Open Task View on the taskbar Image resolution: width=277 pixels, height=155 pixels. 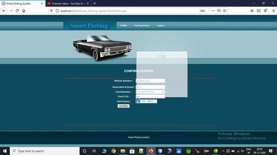94,151
